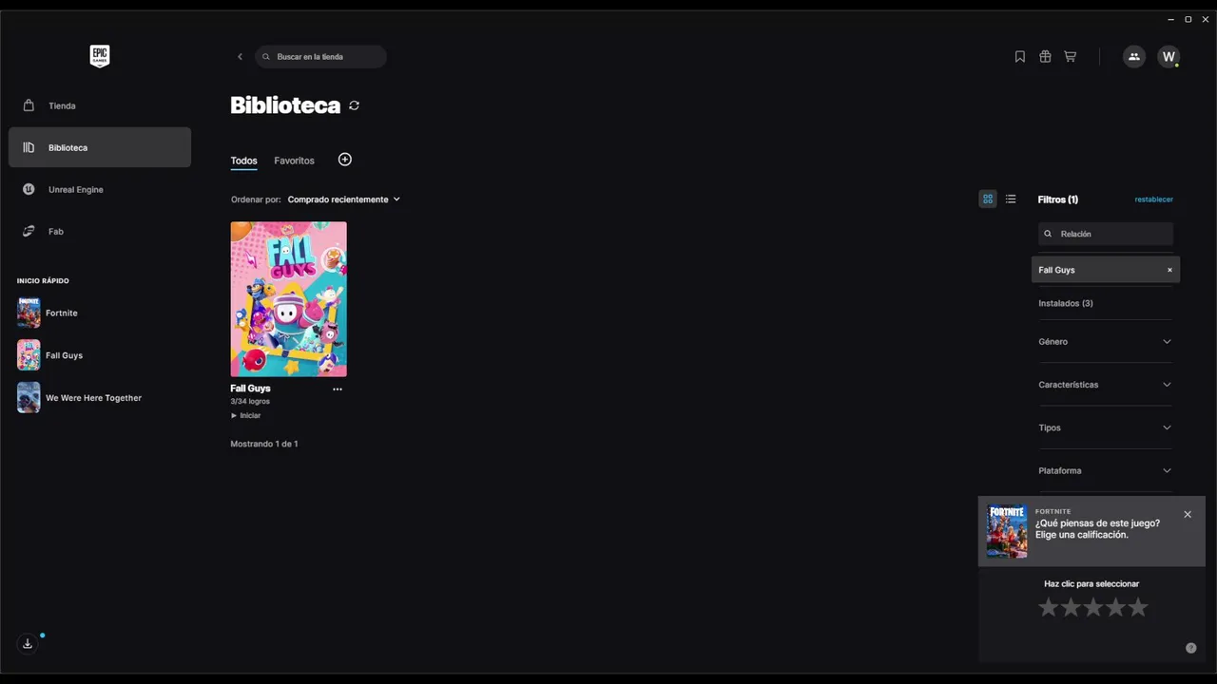Click the store search field
Viewport: 1217px width, 684px height.
pos(320,57)
